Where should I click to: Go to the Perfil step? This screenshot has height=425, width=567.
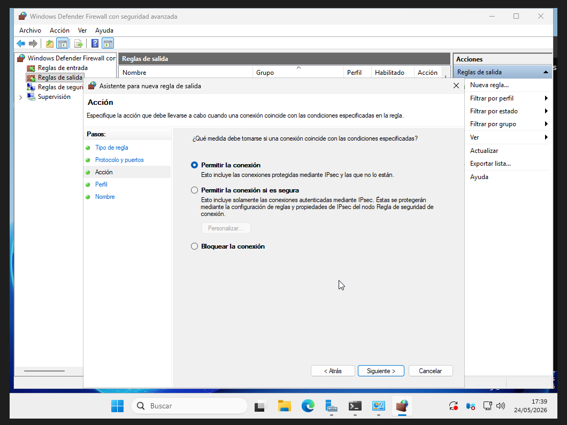[101, 184]
